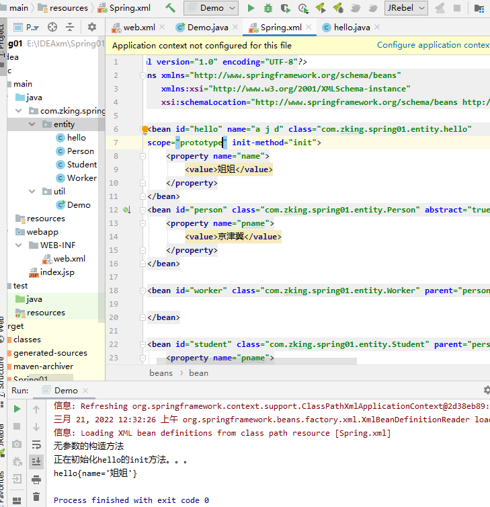490x507 pixels.
Task: Select web.xml in project tree
Action: coord(69,259)
